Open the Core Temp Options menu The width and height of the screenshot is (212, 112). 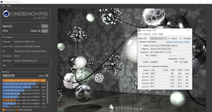point(147,34)
